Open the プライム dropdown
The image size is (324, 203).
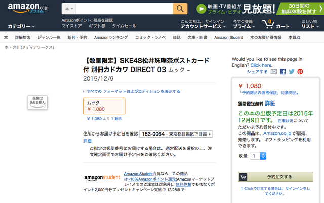(x=244, y=26)
